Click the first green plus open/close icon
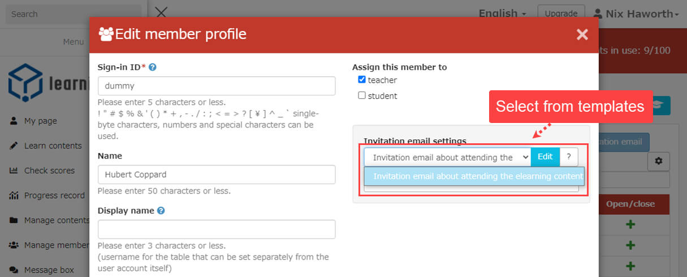Image resolution: width=687 pixels, height=277 pixels. [x=630, y=225]
